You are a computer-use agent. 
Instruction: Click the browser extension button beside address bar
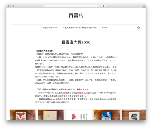[103, 6]
